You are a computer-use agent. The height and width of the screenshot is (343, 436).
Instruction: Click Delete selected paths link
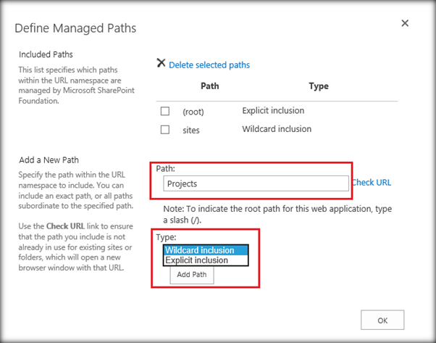coord(209,65)
